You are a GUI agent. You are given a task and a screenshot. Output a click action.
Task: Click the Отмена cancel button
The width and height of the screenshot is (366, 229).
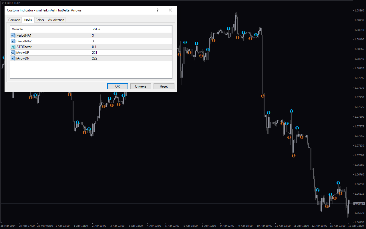[141, 86]
